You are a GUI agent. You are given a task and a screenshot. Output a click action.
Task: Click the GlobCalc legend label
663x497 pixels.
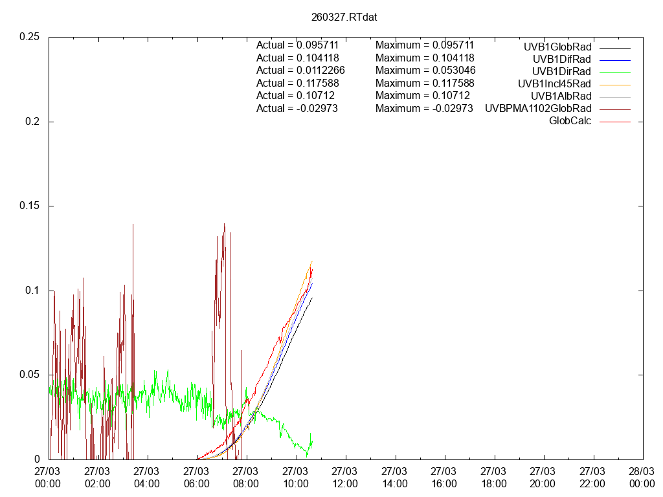[x=570, y=120]
